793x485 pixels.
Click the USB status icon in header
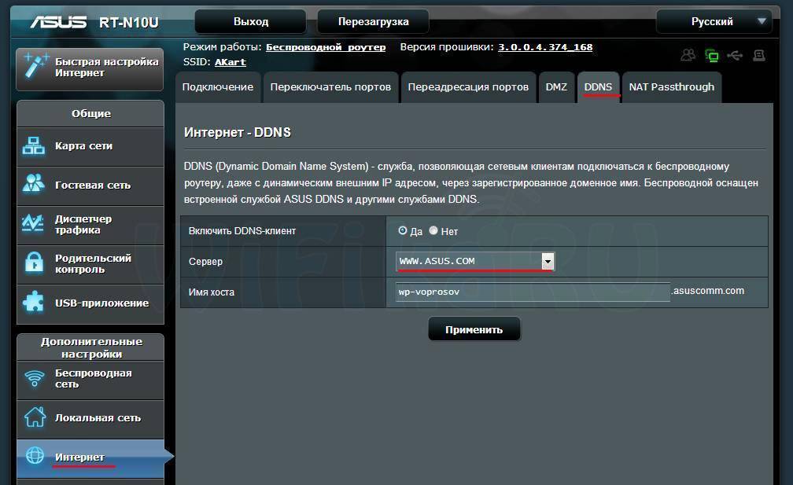[736, 56]
